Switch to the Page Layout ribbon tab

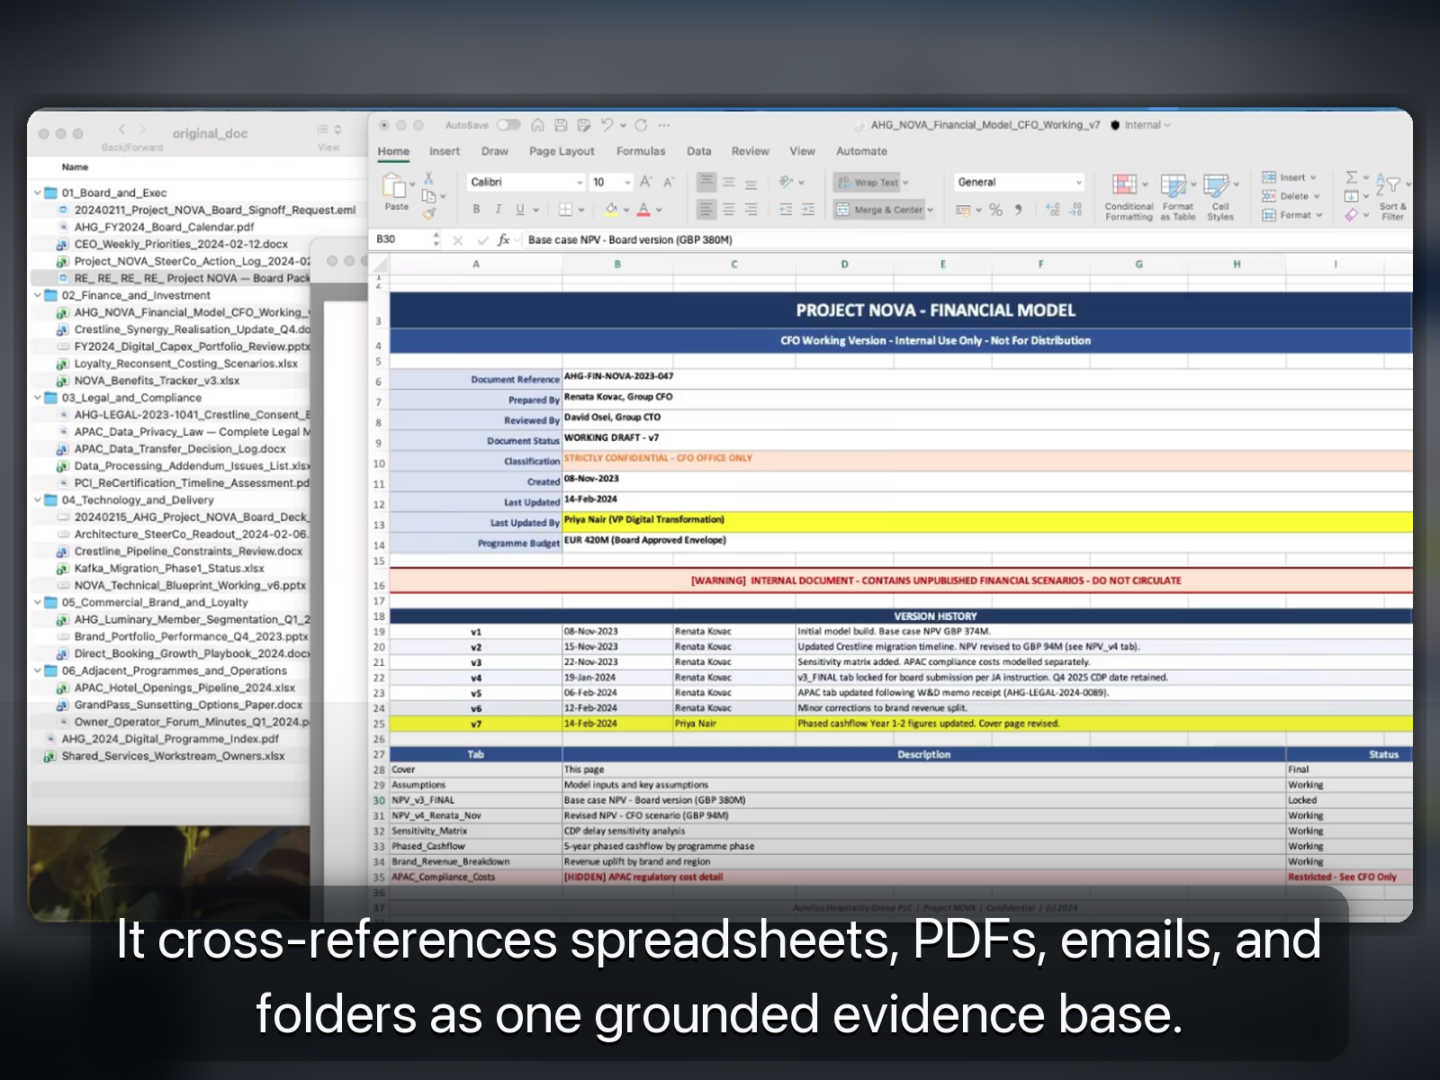pos(562,151)
